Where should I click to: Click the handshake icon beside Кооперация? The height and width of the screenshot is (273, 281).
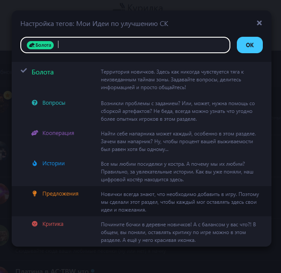[x=35, y=133]
